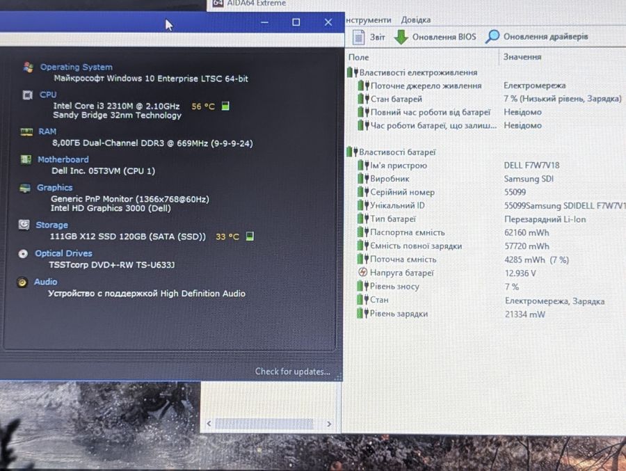Click battery icon beside Стан батарей
626x471 pixels.
pyautogui.click(x=363, y=99)
